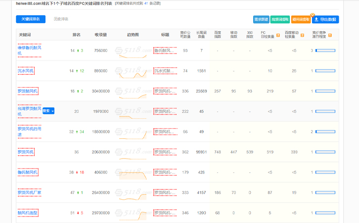Viewport: 359px width, 223px height.
Task: Open the 搜索 dropdown beside 台湾罗茨鼓风机
Action: (x=48, y=111)
